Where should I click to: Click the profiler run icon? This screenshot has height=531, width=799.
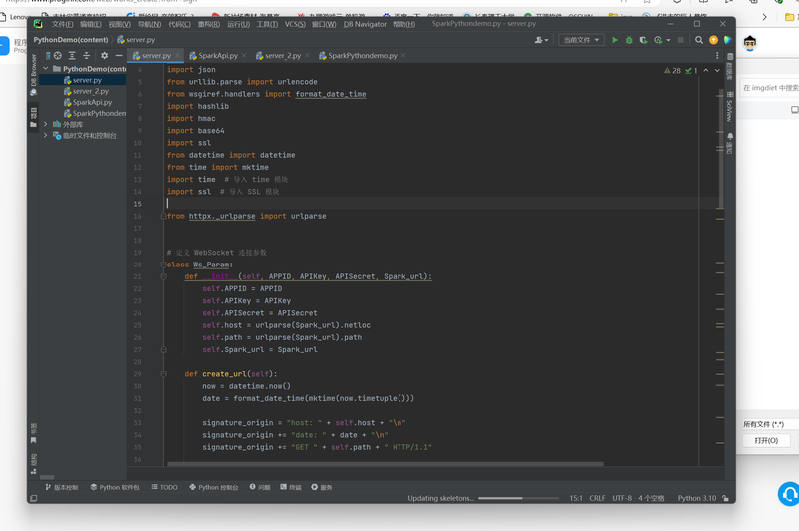(x=658, y=40)
